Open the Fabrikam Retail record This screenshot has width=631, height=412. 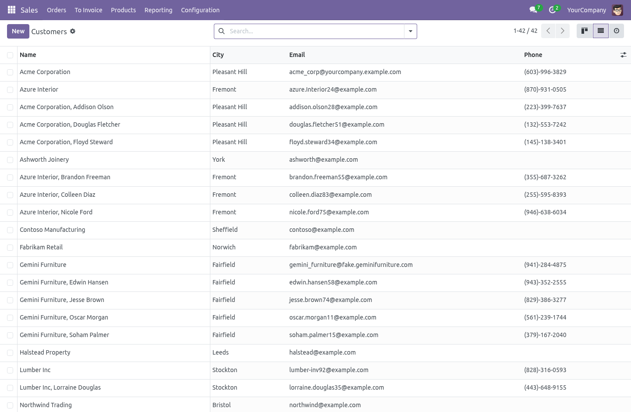click(41, 247)
